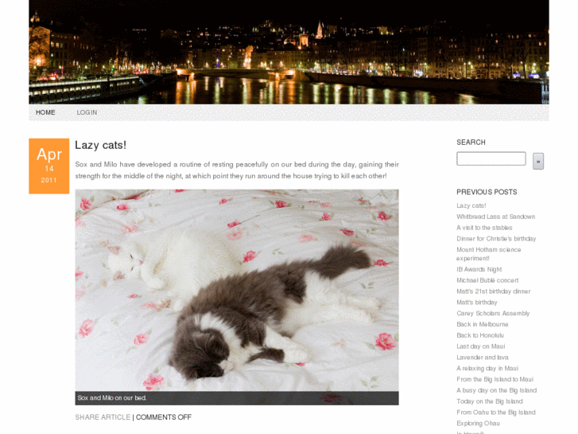Screen dimensions: 578x434
Task: Click inside the Search text field
Action: click(491, 158)
